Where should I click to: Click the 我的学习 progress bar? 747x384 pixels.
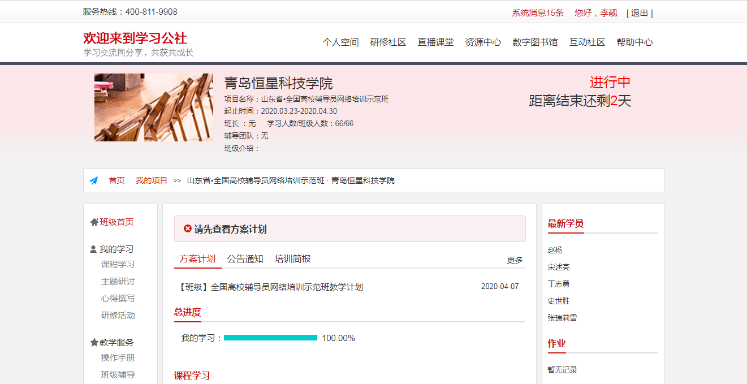[270, 338]
